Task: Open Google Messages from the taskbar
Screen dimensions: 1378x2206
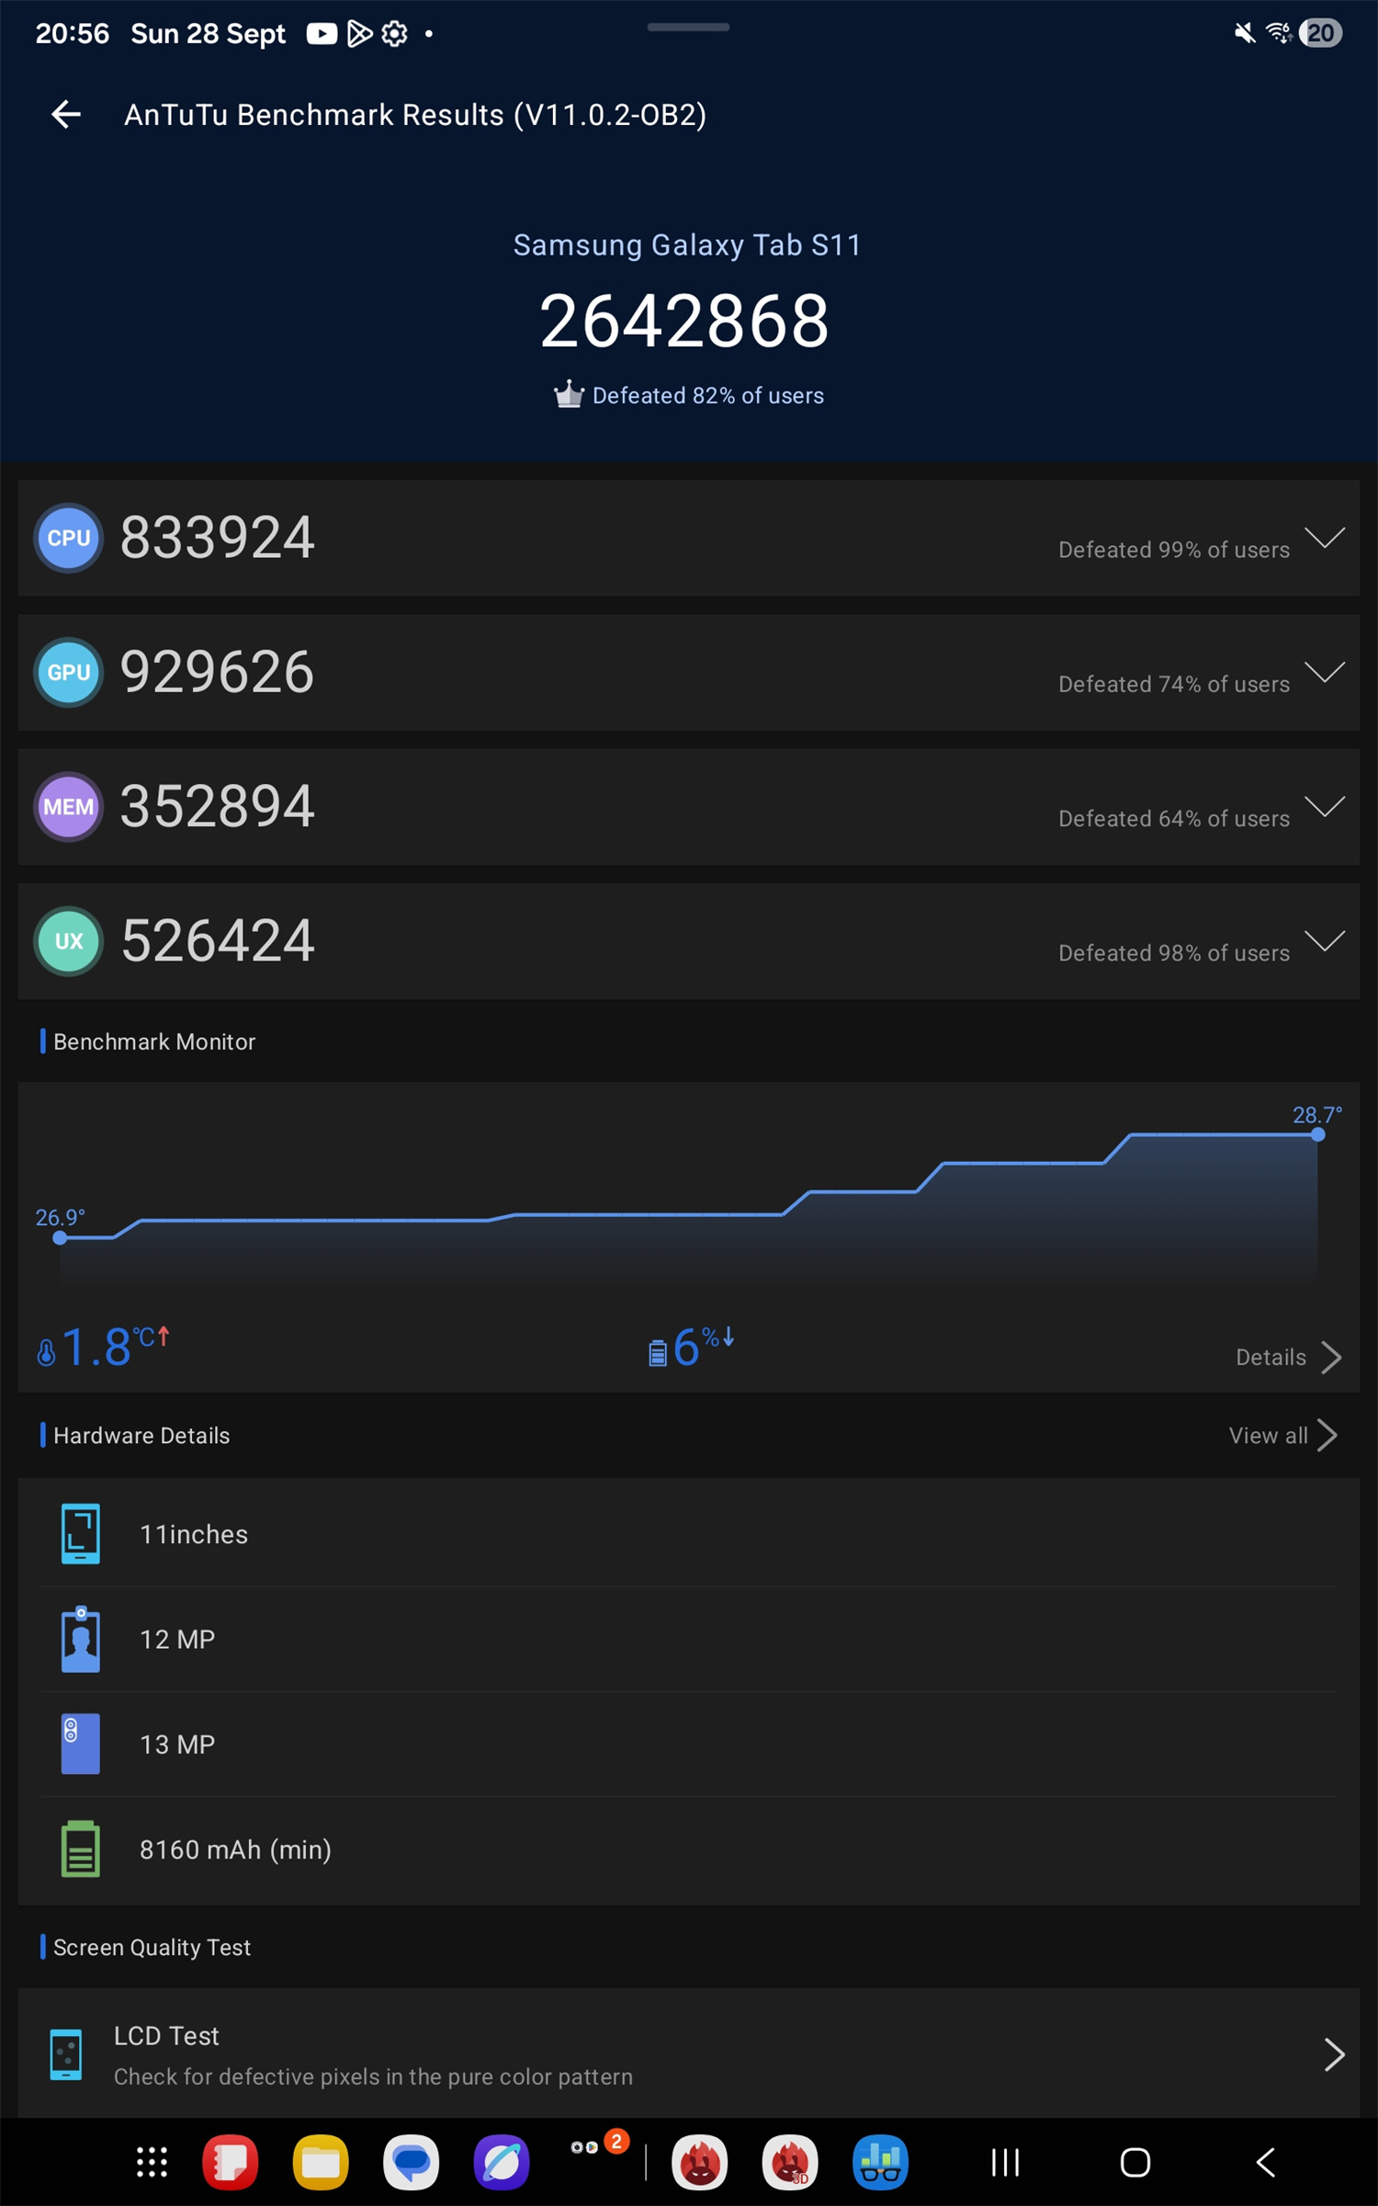Action: click(x=411, y=2163)
